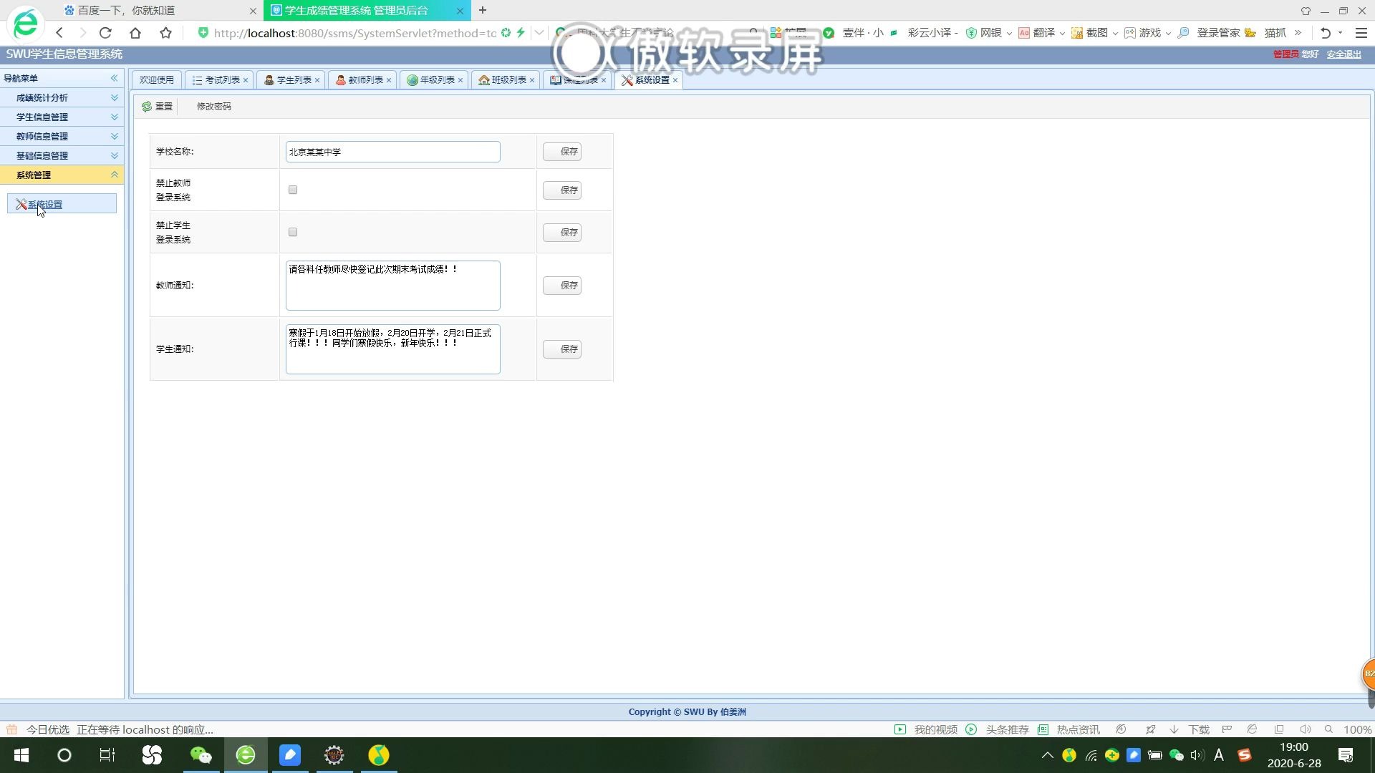Click 安全退出 to log out
Viewport: 1375px width, 773px height.
[1343, 54]
